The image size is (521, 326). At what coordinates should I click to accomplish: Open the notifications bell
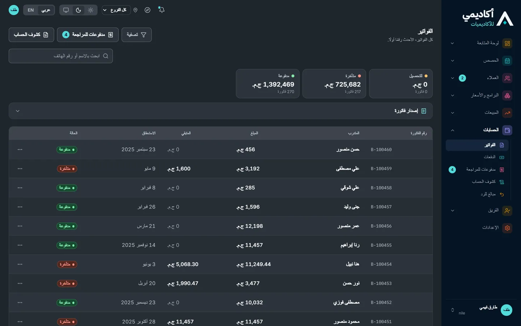click(x=162, y=10)
